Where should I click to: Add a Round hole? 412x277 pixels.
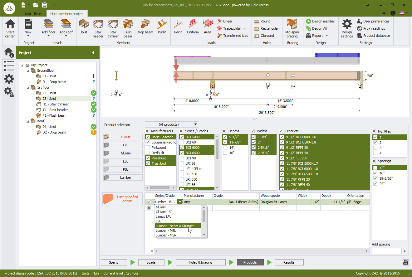click(262, 21)
